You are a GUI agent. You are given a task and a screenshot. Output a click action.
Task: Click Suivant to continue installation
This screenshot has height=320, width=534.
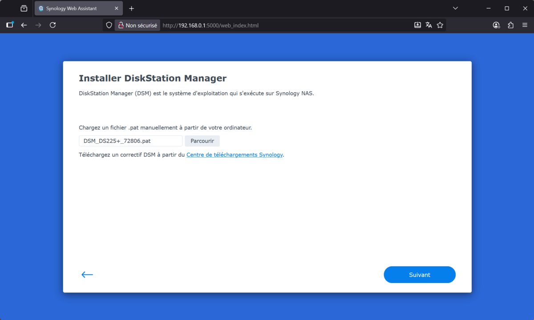419,275
